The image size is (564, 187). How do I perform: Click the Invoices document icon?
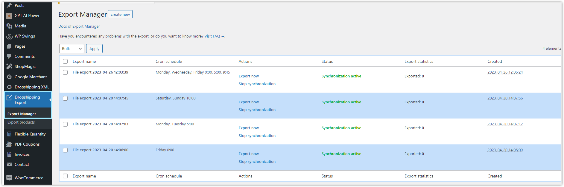coord(9,154)
